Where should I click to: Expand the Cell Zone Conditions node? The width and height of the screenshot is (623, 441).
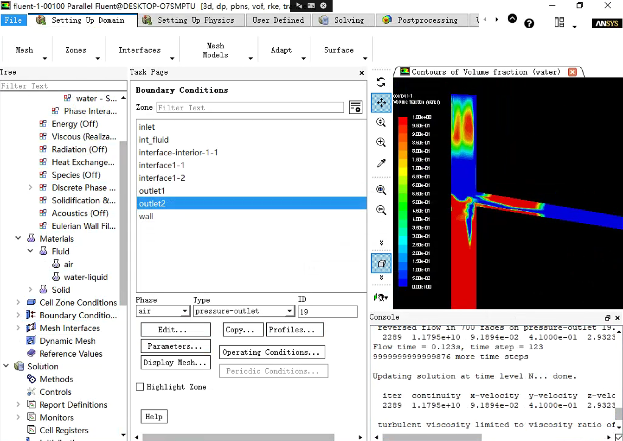(x=19, y=302)
